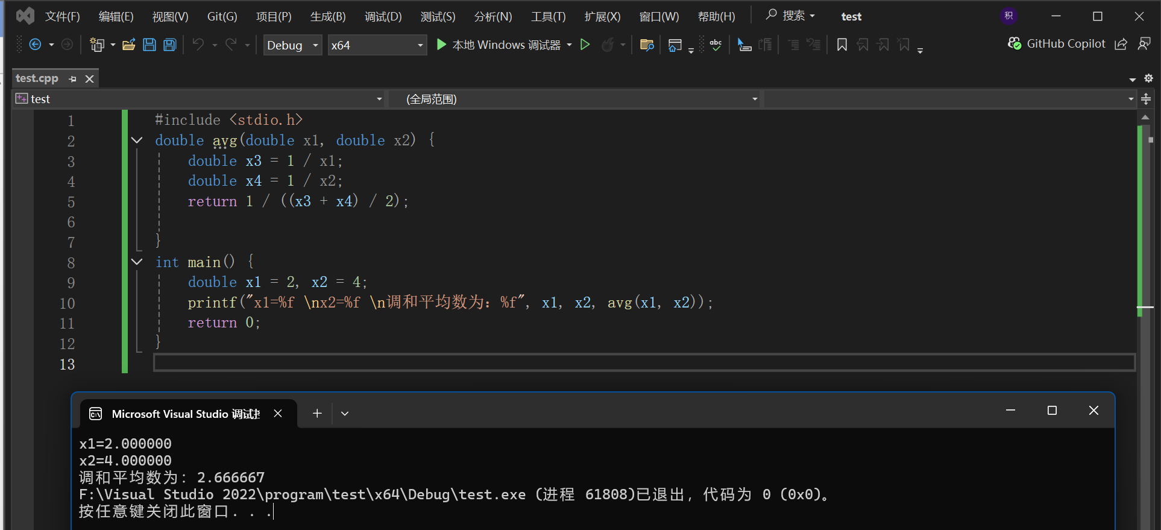The height and width of the screenshot is (530, 1161).
Task: Click line number 10 in the gutter
Action: click(67, 303)
